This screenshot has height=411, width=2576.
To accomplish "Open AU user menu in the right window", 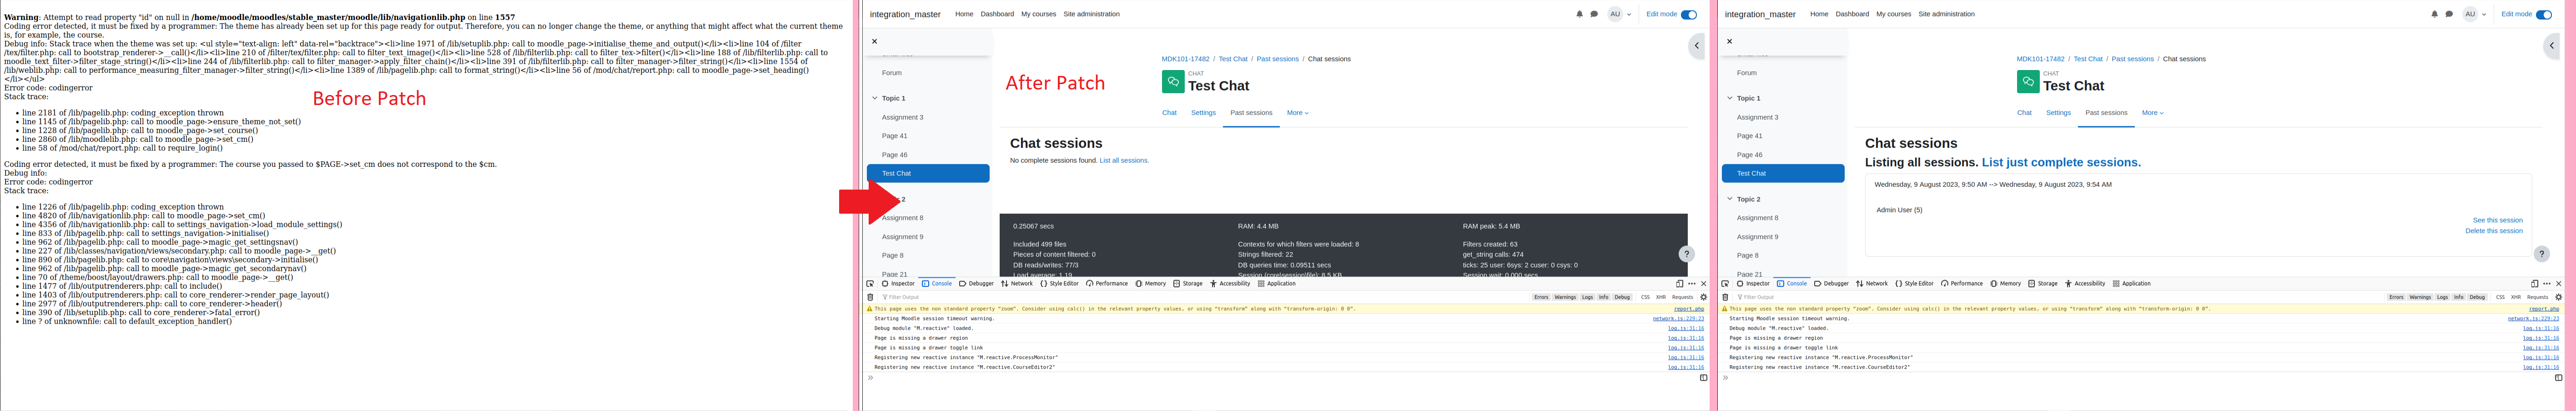I will (x=2474, y=14).
